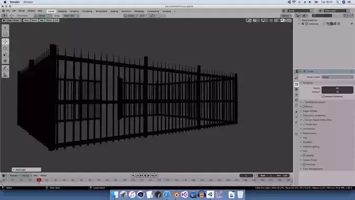Open the World properties tab icon
The image size is (355, 200).
(x=296, y=105)
